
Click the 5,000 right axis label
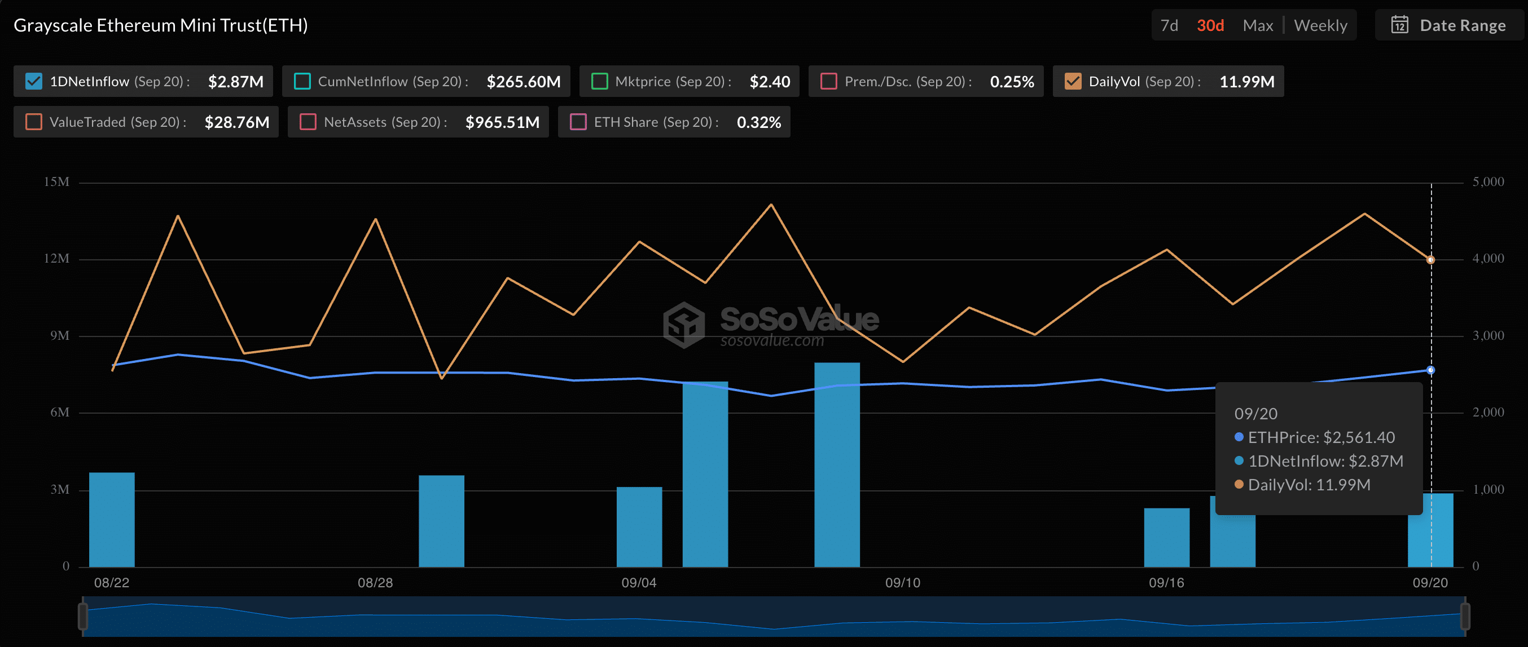1489,182
